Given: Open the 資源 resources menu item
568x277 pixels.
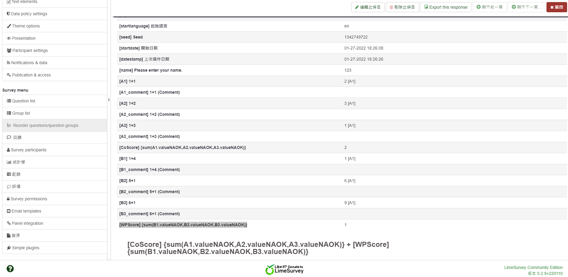Looking at the screenshot, I should click(x=54, y=236).
